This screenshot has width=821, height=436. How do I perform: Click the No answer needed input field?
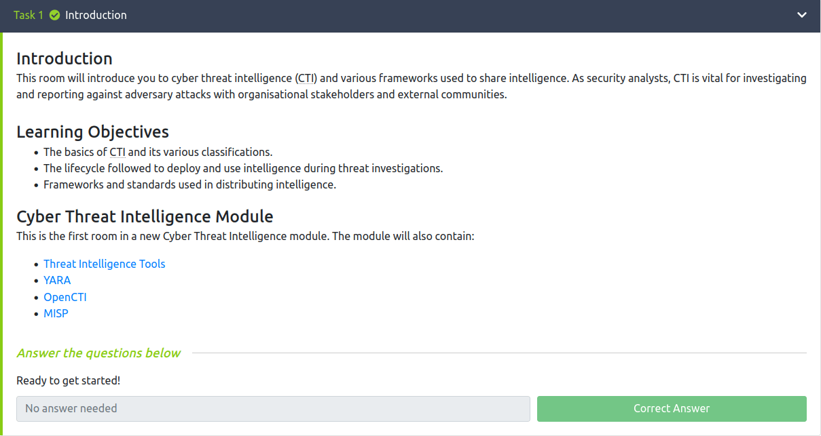274,408
